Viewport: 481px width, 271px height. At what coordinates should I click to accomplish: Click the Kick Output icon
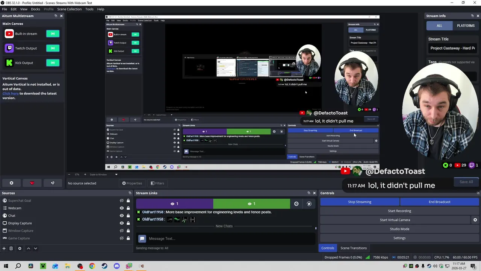[9, 63]
